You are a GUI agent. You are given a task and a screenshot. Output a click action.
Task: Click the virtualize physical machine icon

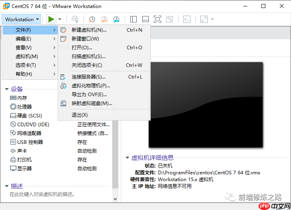point(63,86)
